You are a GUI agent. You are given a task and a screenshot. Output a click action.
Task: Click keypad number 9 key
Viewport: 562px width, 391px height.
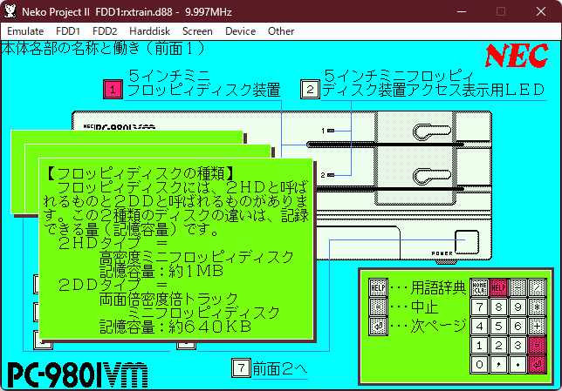coord(517,307)
